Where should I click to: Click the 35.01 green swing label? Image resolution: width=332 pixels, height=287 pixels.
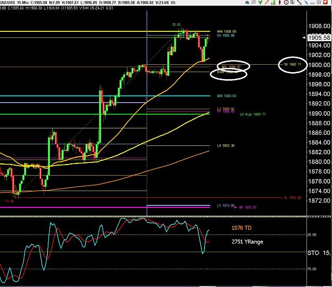tap(176, 25)
